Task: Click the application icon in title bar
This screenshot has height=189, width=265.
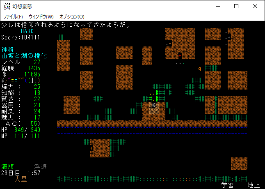Action: coord(7,6)
